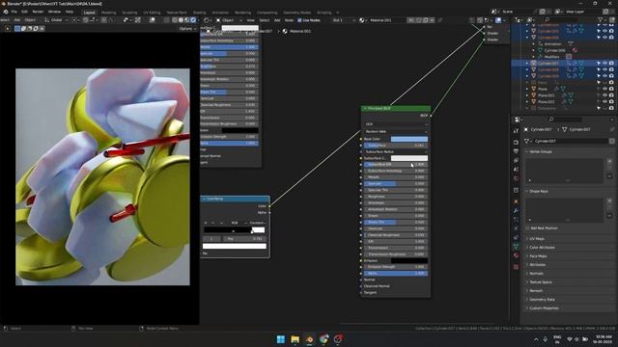Viewport: 618px width, 347px height.
Task: Open the Physics properties tab
Action: pos(516,228)
